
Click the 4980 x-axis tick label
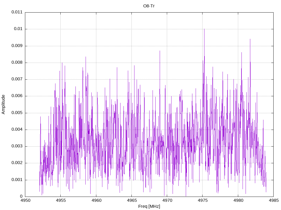(238, 200)
